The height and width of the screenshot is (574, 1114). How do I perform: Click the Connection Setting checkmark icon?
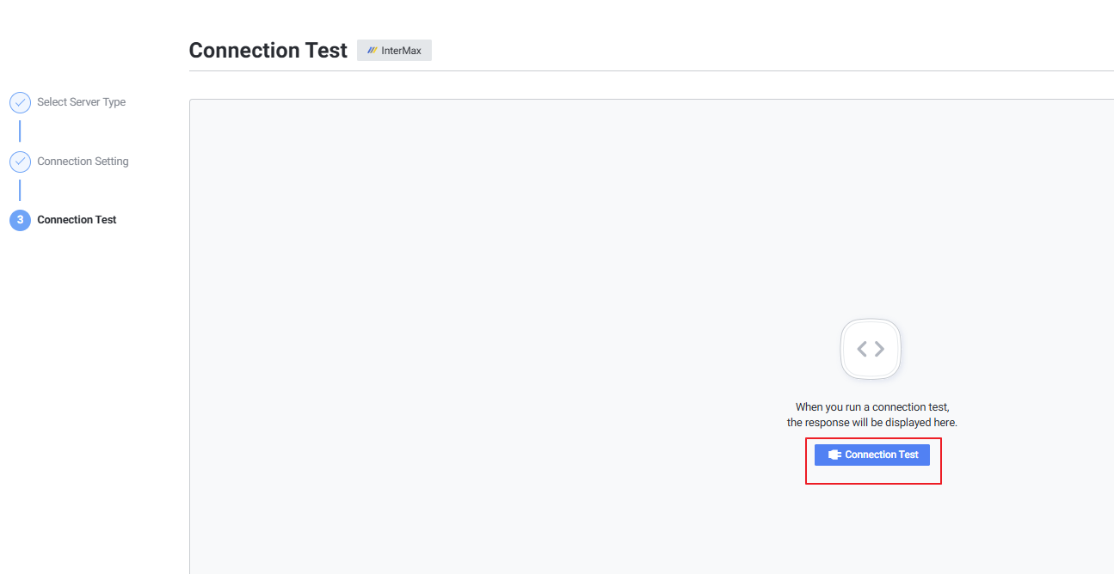pos(20,162)
